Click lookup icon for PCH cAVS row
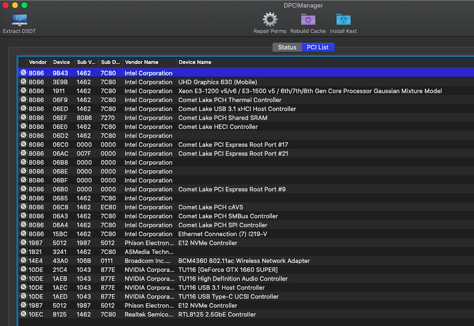Screen dimensions: 474x326 pyautogui.click(x=23, y=206)
